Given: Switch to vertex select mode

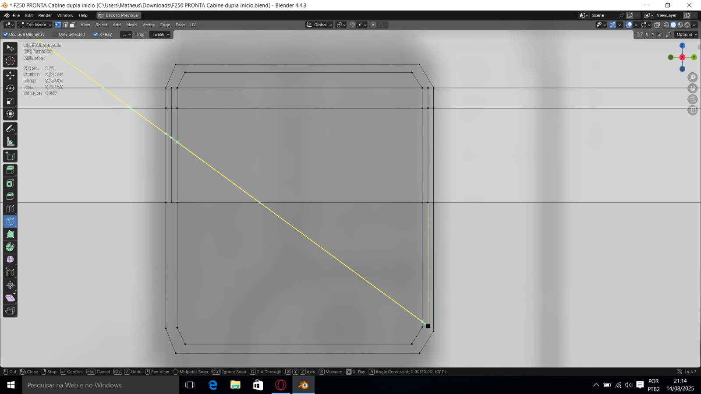Looking at the screenshot, I should click(x=58, y=25).
